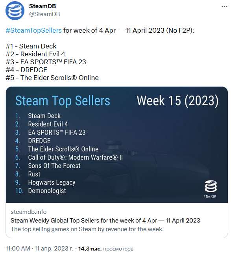
Task: Click the tweet text line '#1 - Steam Deck'
Action: [31, 46]
